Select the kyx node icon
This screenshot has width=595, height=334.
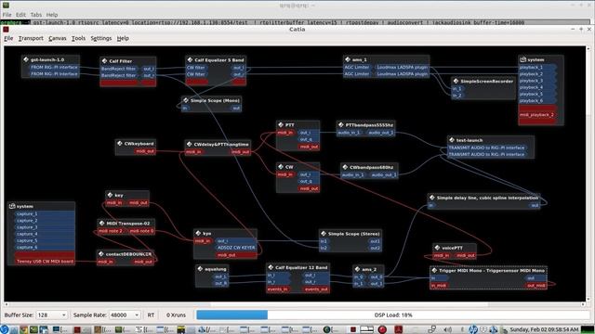tap(198, 233)
